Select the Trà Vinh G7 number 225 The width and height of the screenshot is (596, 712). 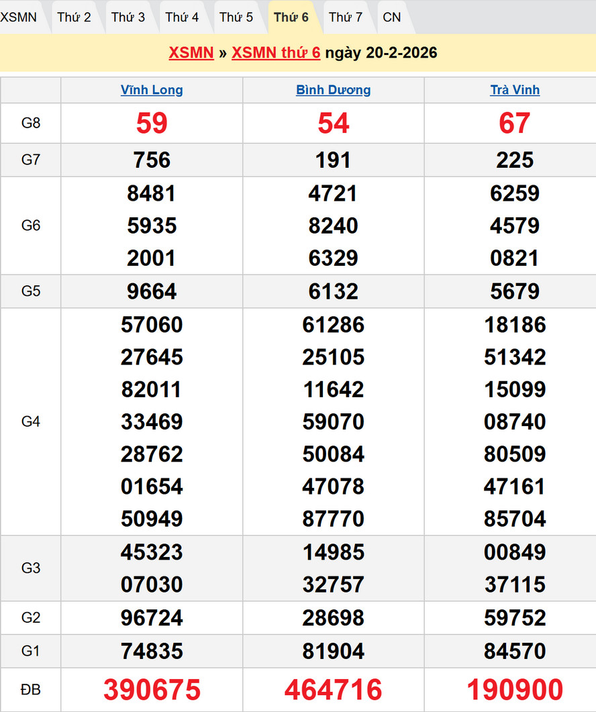tap(515, 160)
